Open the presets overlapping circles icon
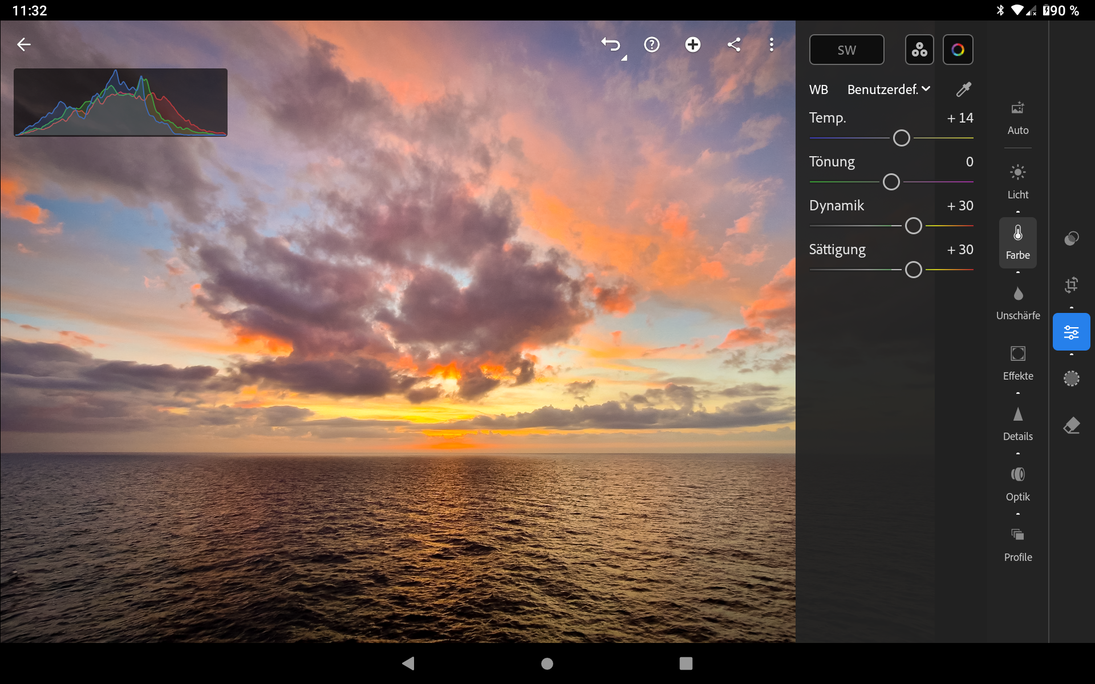The height and width of the screenshot is (684, 1095). [1071, 238]
